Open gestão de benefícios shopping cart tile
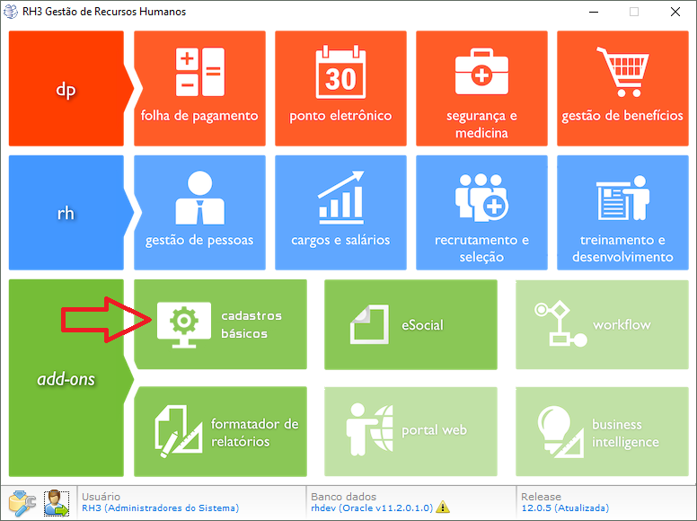This screenshot has height=521, width=697. (x=622, y=88)
